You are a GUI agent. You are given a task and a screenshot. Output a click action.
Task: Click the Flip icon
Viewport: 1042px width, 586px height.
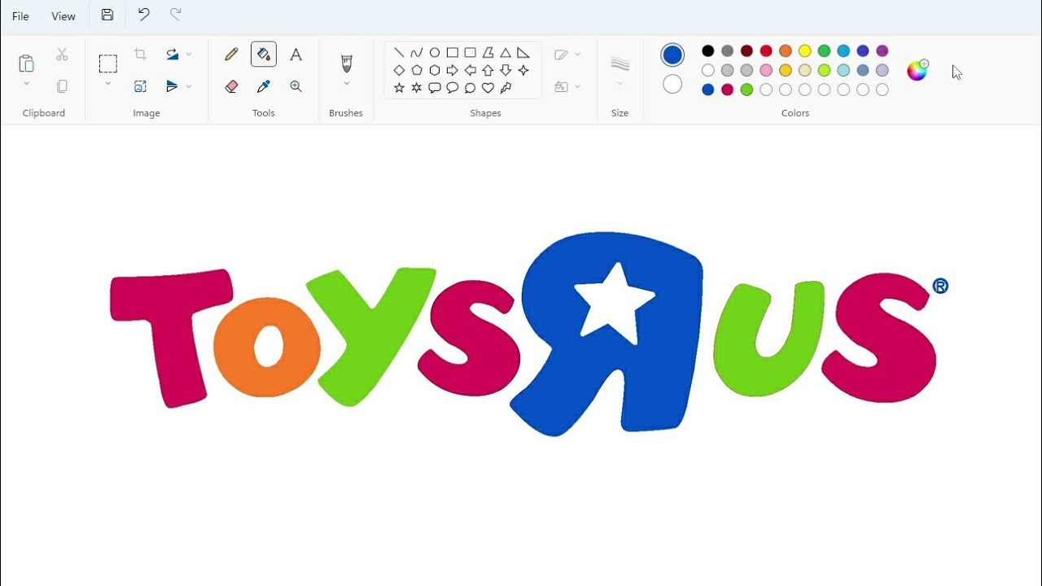click(172, 86)
